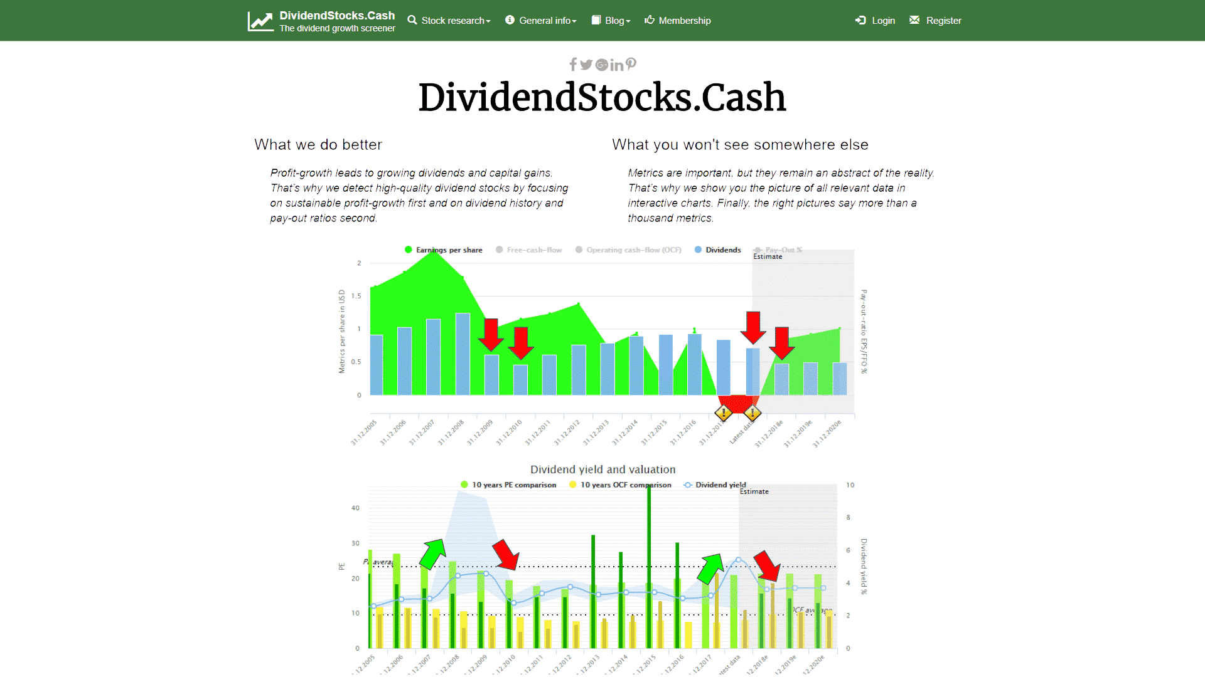Viewport: 1205px width, 677px height.
Task: Click the 'Metrics per share in USD' axis label
Action: pyautogui.click(x=342, y=332)
